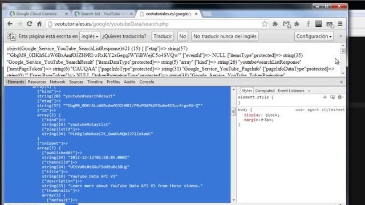The image size is (365, 205).
Task: Open the Profiles devtools tab
Action: tap(113, 82)
